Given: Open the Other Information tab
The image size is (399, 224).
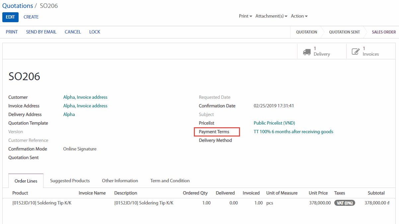Looking at the screenshot, I should [120, 181].
